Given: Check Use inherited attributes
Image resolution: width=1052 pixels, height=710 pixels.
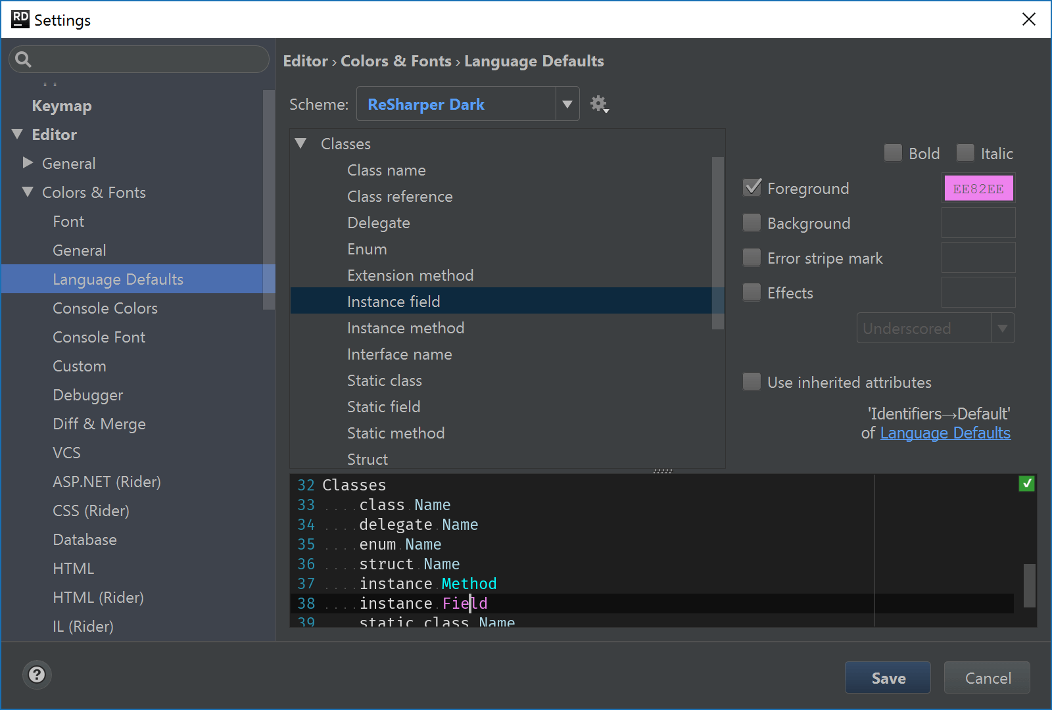Looking at the screenshot, I should pos(752,382).
